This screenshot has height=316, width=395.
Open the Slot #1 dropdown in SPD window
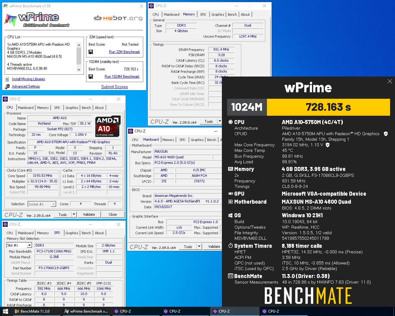coord(19,245)
